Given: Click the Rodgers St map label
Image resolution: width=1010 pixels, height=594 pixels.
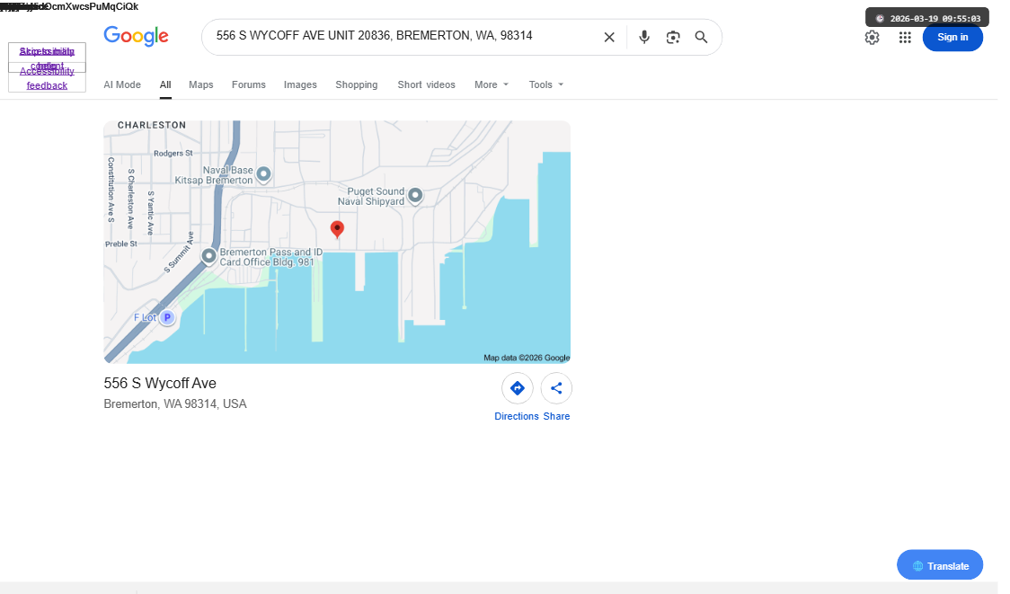Looking at the screenshot, I should coord(173,154).
